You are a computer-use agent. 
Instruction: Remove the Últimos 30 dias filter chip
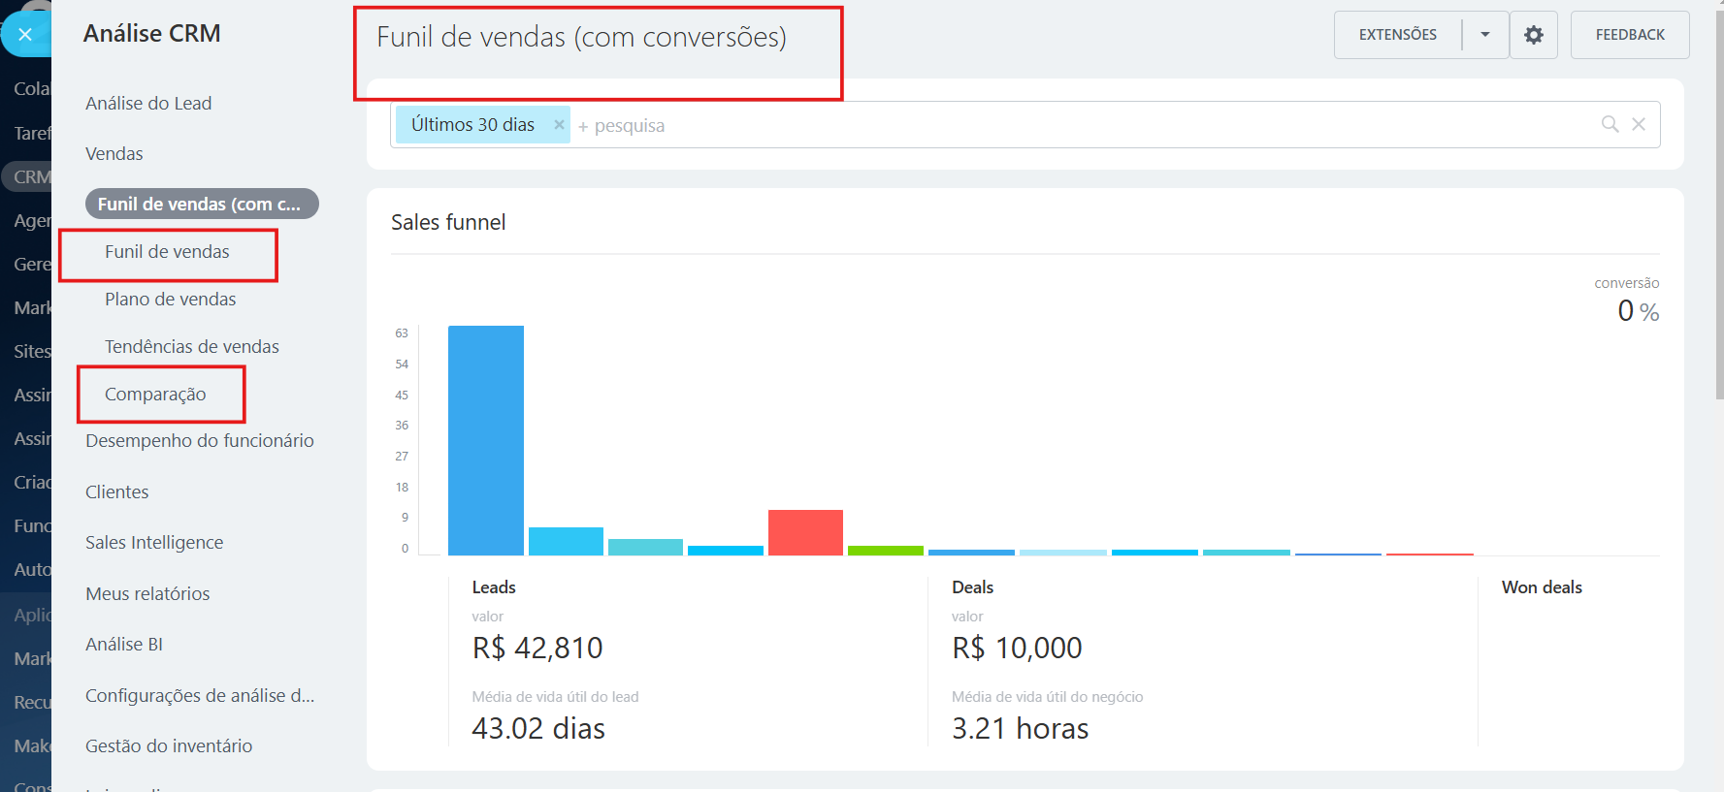click(559, 124)
